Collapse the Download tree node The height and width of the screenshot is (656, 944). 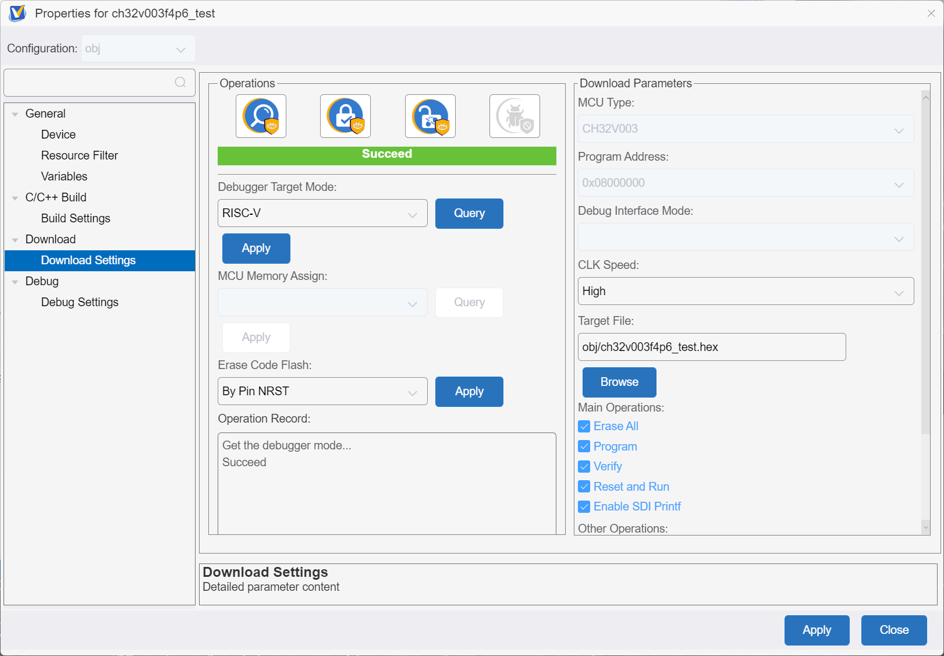pyautogui.click(x=15, y=240)
